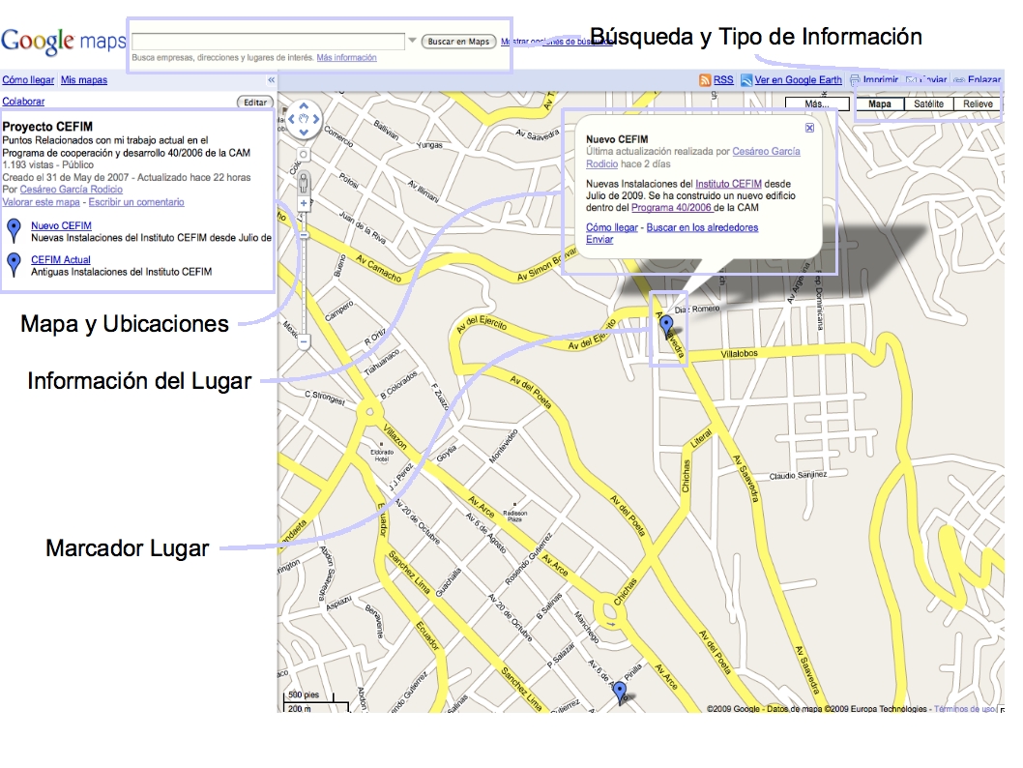Click the hand icon in the pan control
This screenshot has width=1023, height=768.
click(304, 119)
